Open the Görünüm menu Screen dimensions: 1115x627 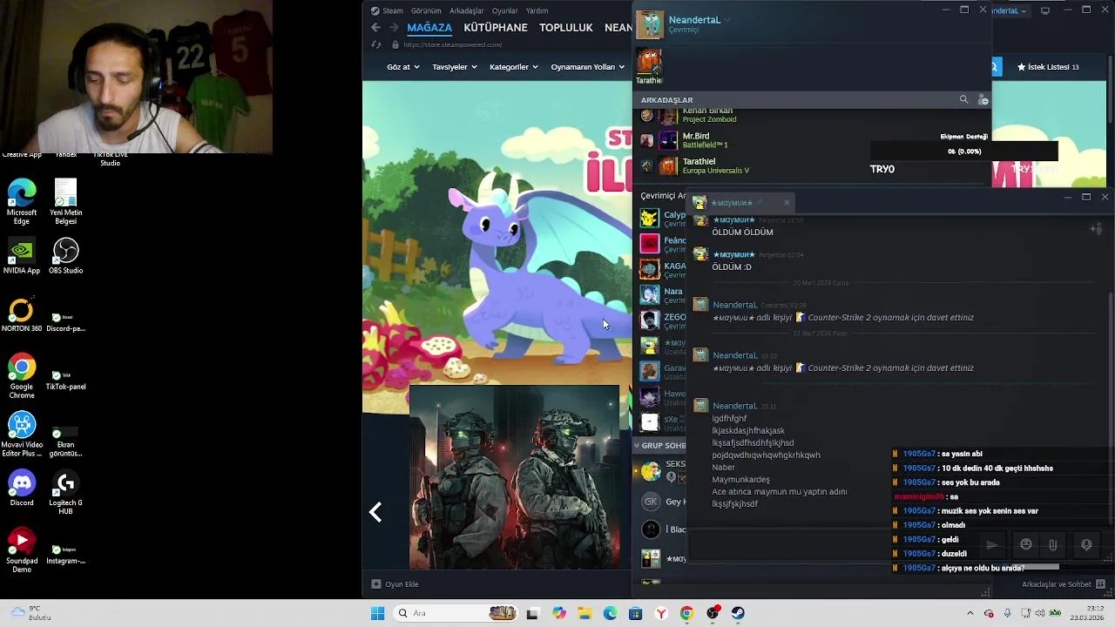[426, 10]
